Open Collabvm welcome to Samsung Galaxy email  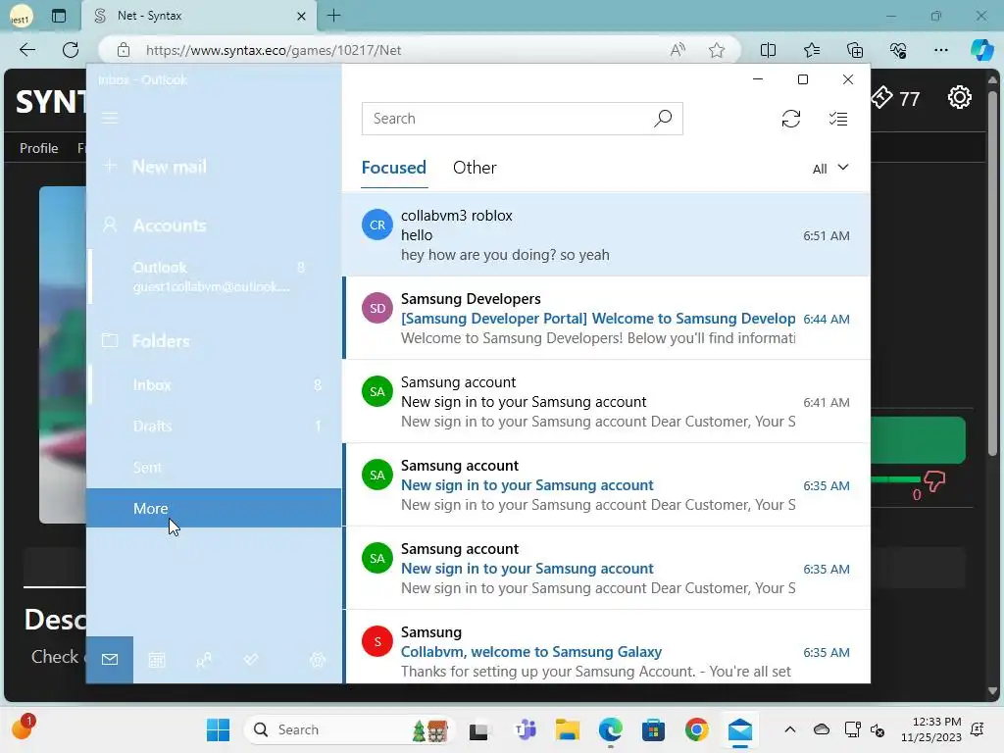tap(606, 648)
